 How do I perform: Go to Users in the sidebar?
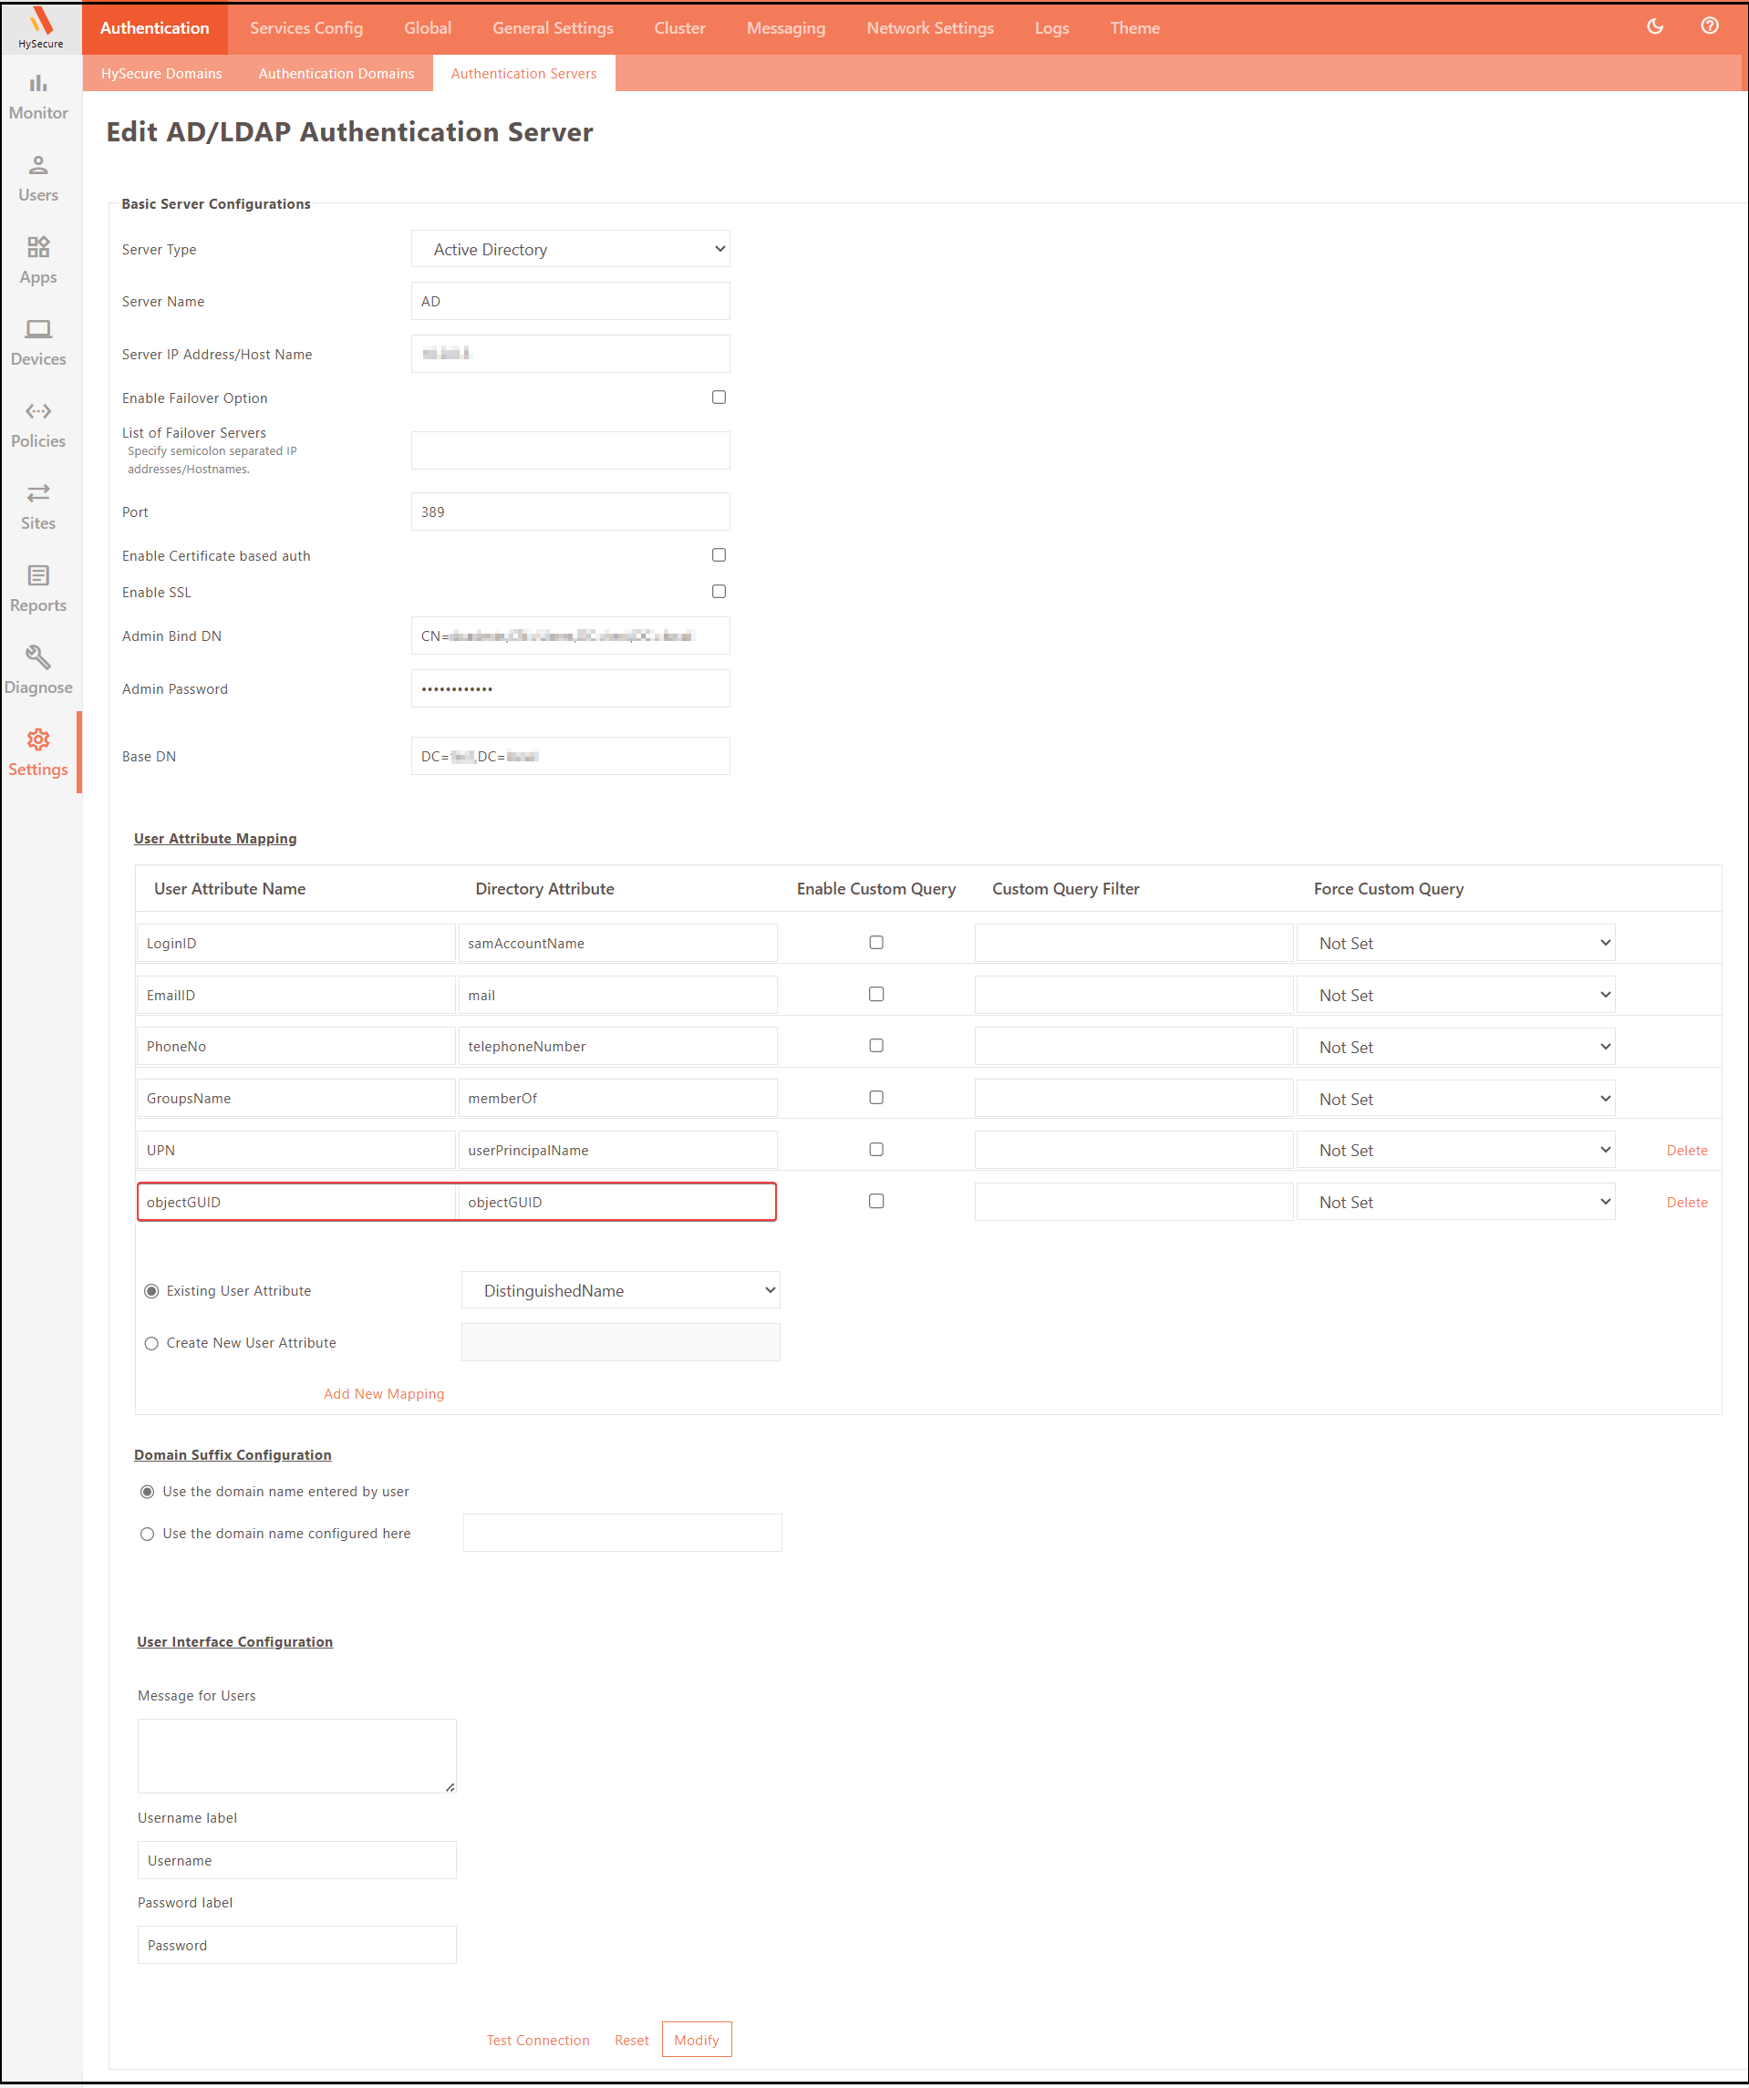click(x=37, y=179)
